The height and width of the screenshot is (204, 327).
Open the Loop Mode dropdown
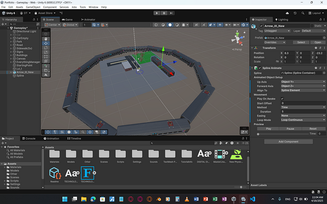[x=303, y=120]
